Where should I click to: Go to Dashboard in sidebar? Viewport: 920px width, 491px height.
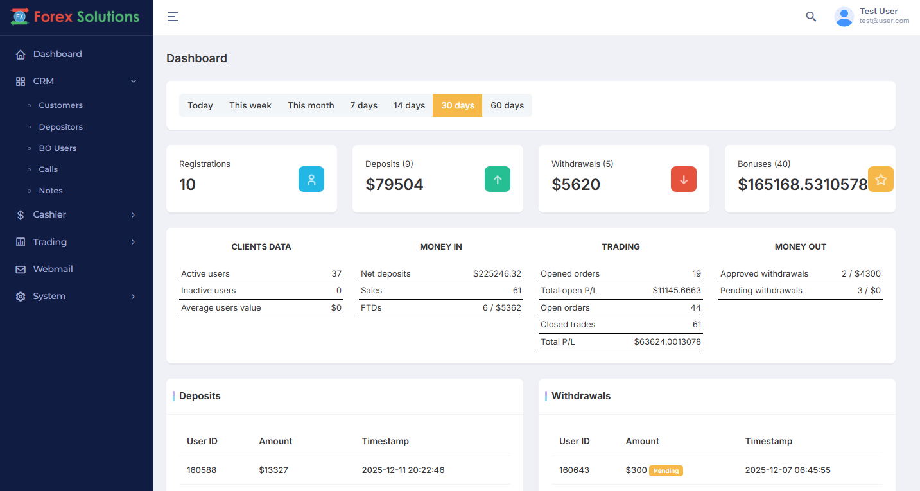[x=57, y=54]
